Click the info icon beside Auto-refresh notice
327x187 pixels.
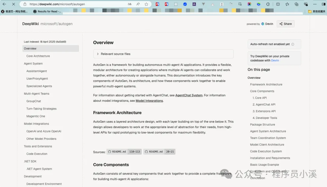(x=292, y=44)
